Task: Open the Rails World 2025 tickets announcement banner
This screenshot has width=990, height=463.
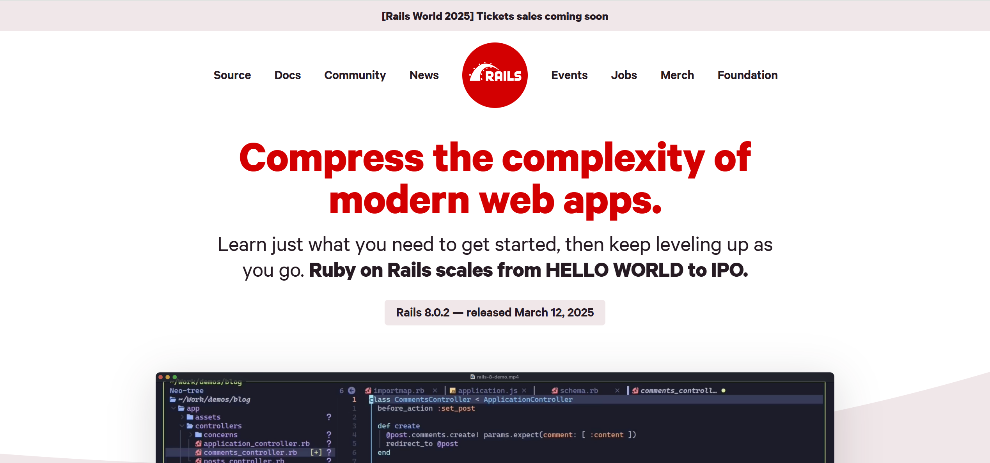Action: (x=495, y=16)
